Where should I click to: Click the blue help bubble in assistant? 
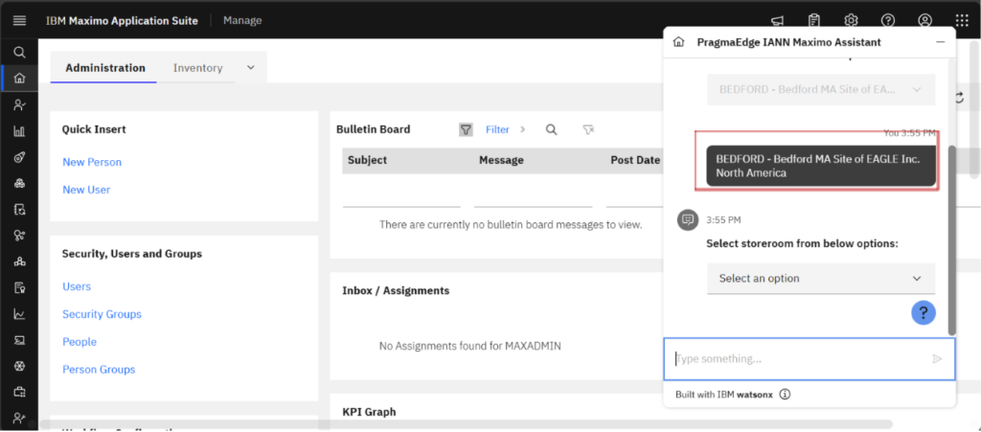pos(924,312)
